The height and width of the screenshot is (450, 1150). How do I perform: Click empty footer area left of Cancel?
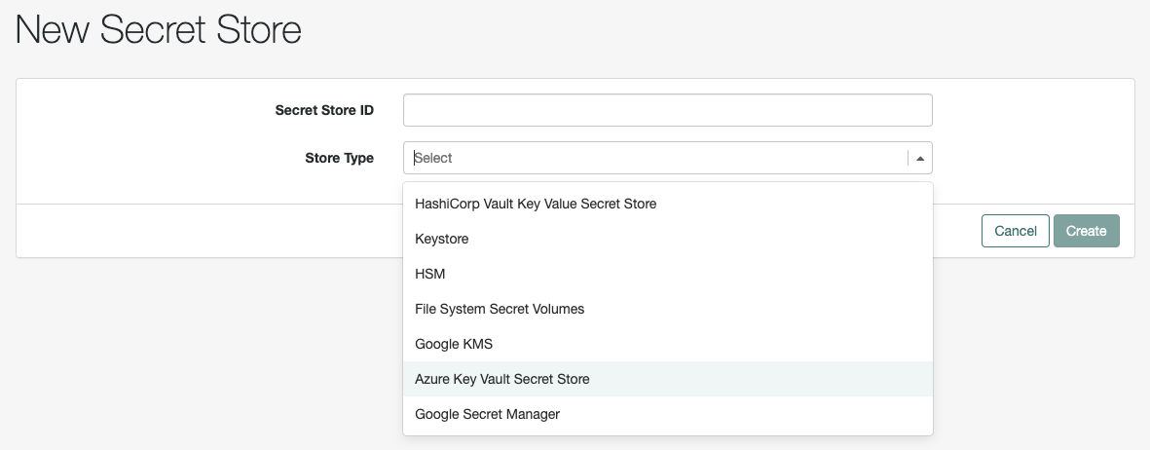point(195,231)
